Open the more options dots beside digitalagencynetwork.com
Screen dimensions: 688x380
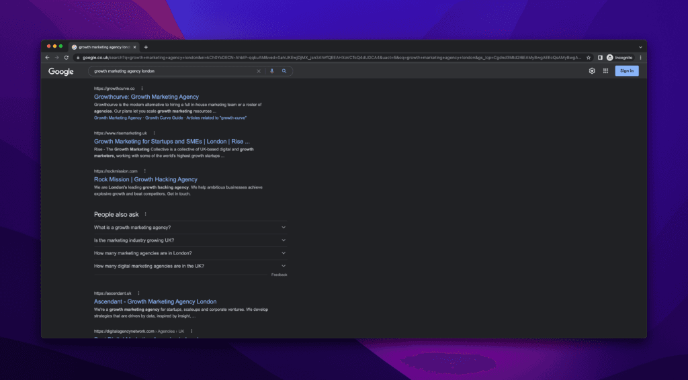191,331
